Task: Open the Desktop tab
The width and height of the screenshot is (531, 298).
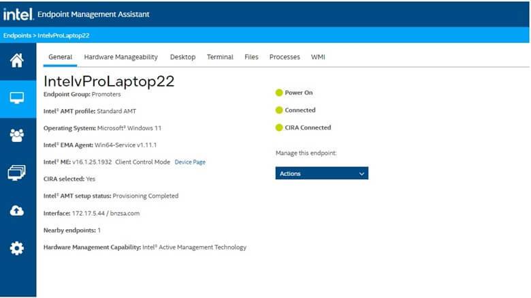Action: (182, 57)
